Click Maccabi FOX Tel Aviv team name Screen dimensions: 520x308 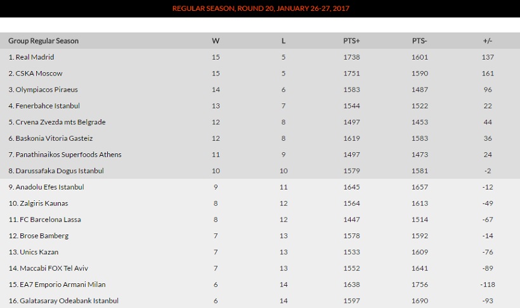(x=52, y=268)
